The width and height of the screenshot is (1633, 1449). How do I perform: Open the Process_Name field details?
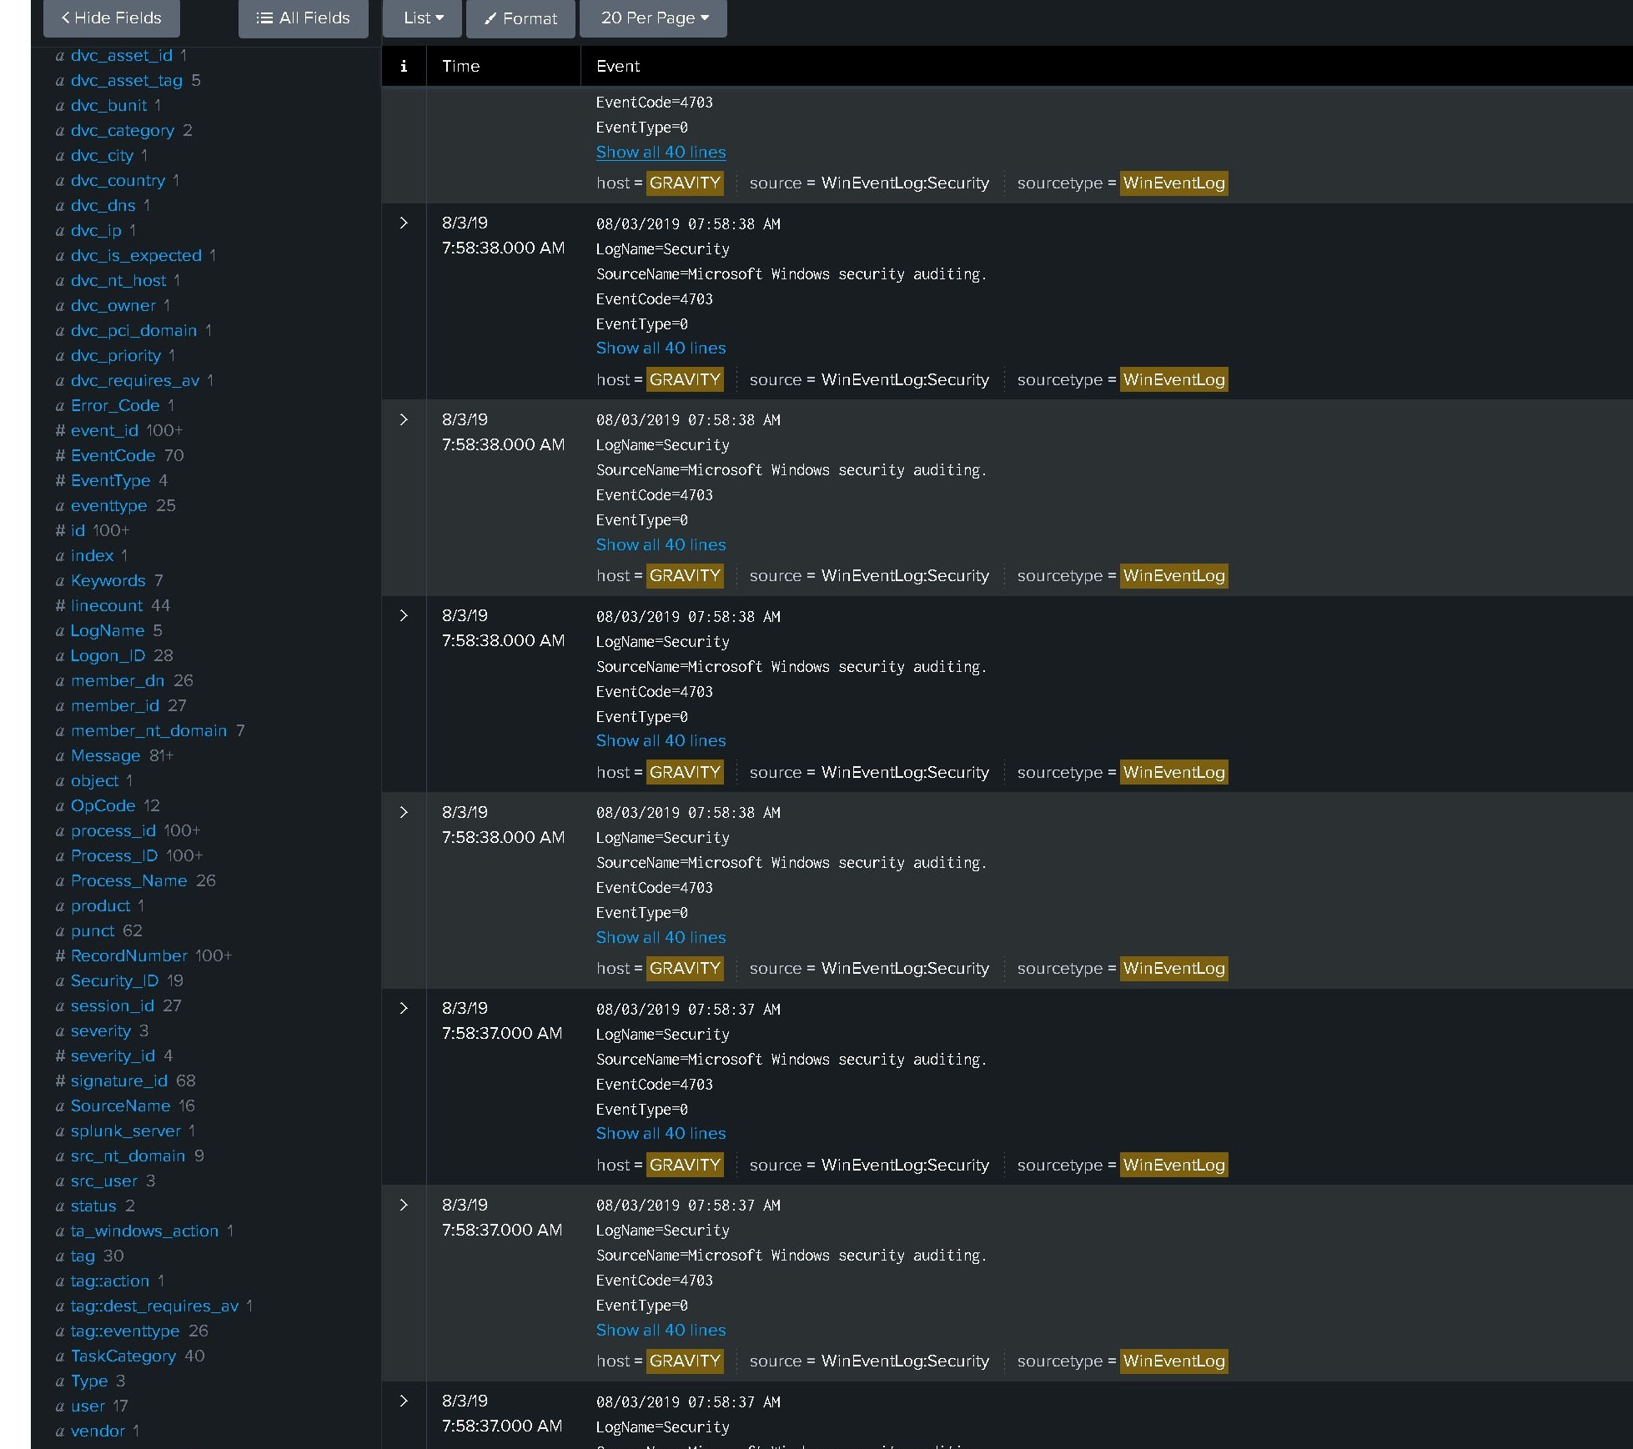128,881
